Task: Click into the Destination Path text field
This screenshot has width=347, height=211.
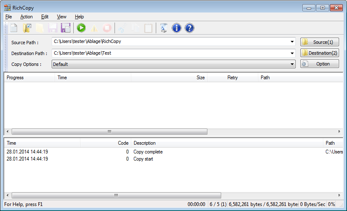Action: (170, 53)
